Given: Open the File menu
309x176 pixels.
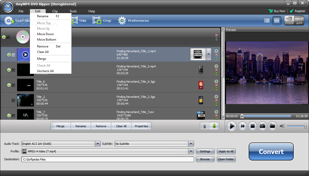Looking at the screenshot, I should point(21,11).
